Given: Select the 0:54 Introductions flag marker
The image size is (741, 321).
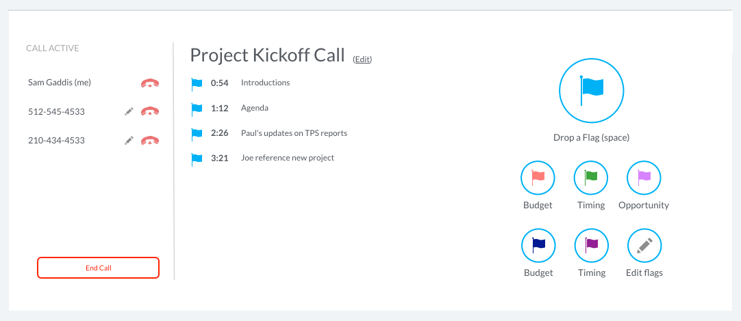Looking at the screenshot, I should 197,85.
